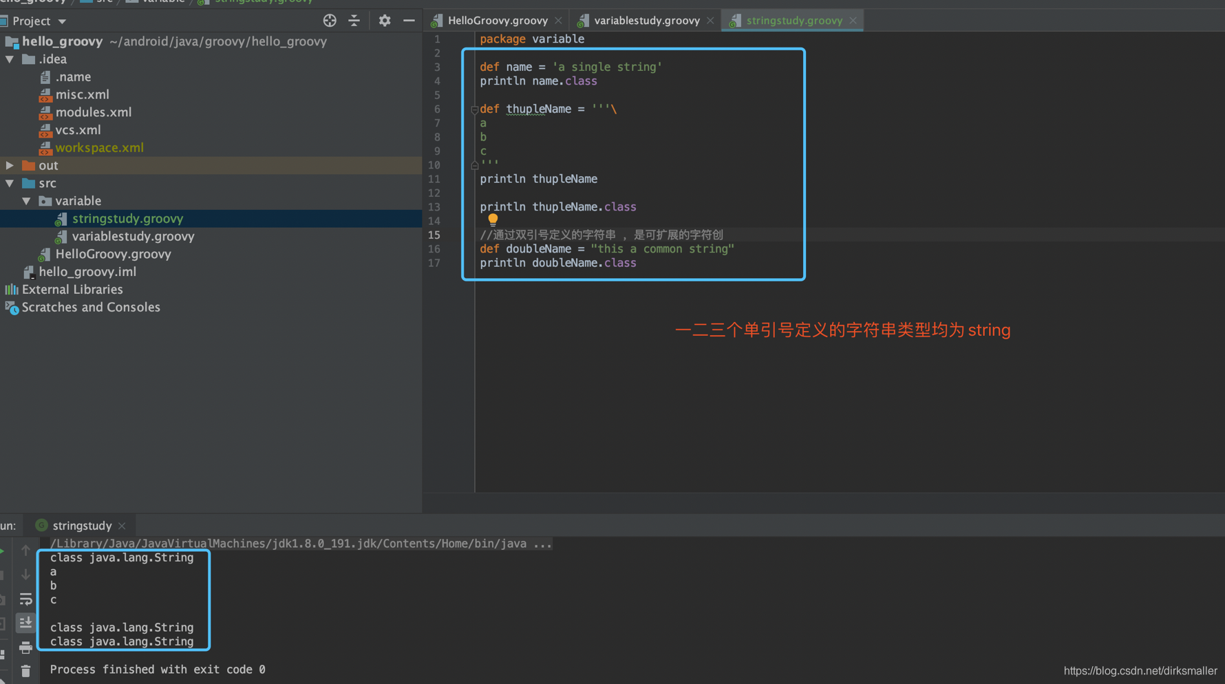Open modules.xml in project tree
Image resolution: width=1225 pixels, height=684 pixels.
coord(94,113)
